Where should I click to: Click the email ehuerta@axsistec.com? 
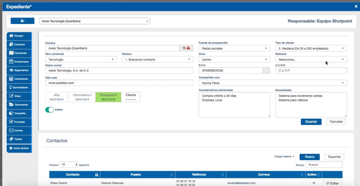(241, 183)
